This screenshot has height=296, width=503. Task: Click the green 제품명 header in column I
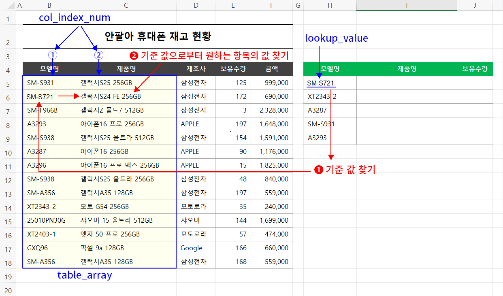[407, 69]
